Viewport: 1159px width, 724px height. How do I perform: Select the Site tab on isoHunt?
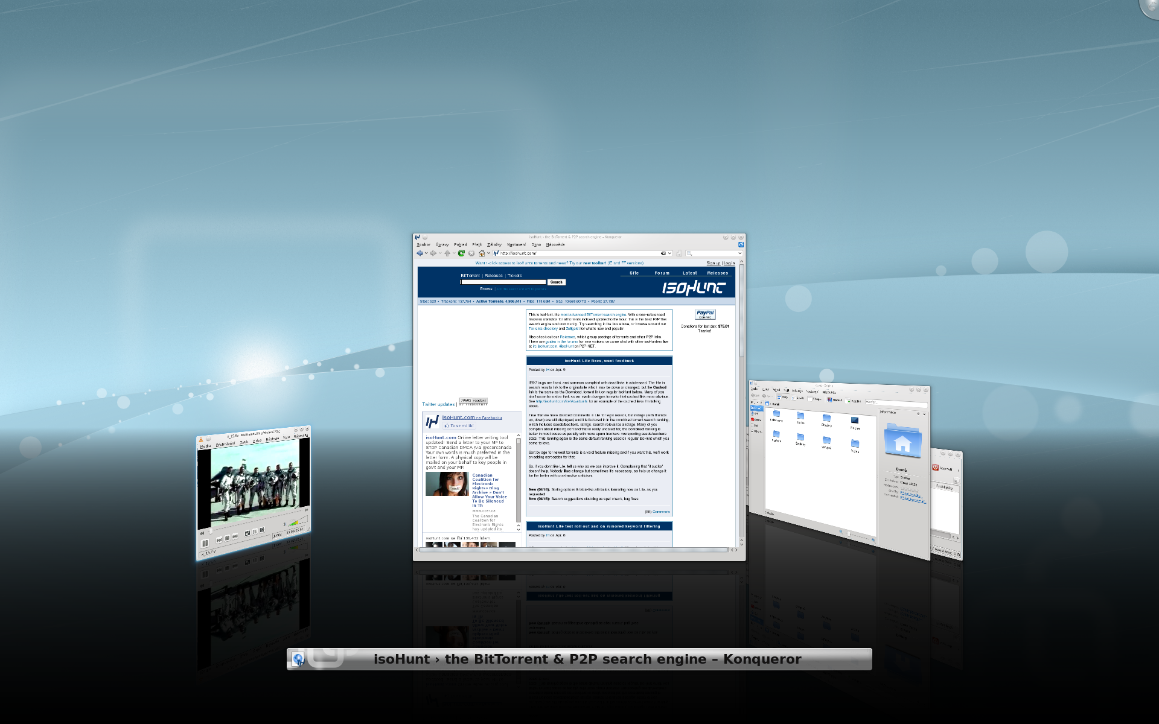click(634, 273)
